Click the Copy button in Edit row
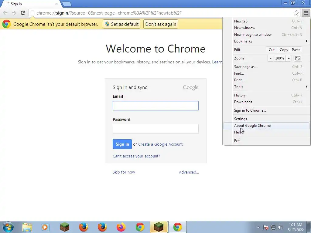The image size is (311, 233). click(x=284, y=50)
